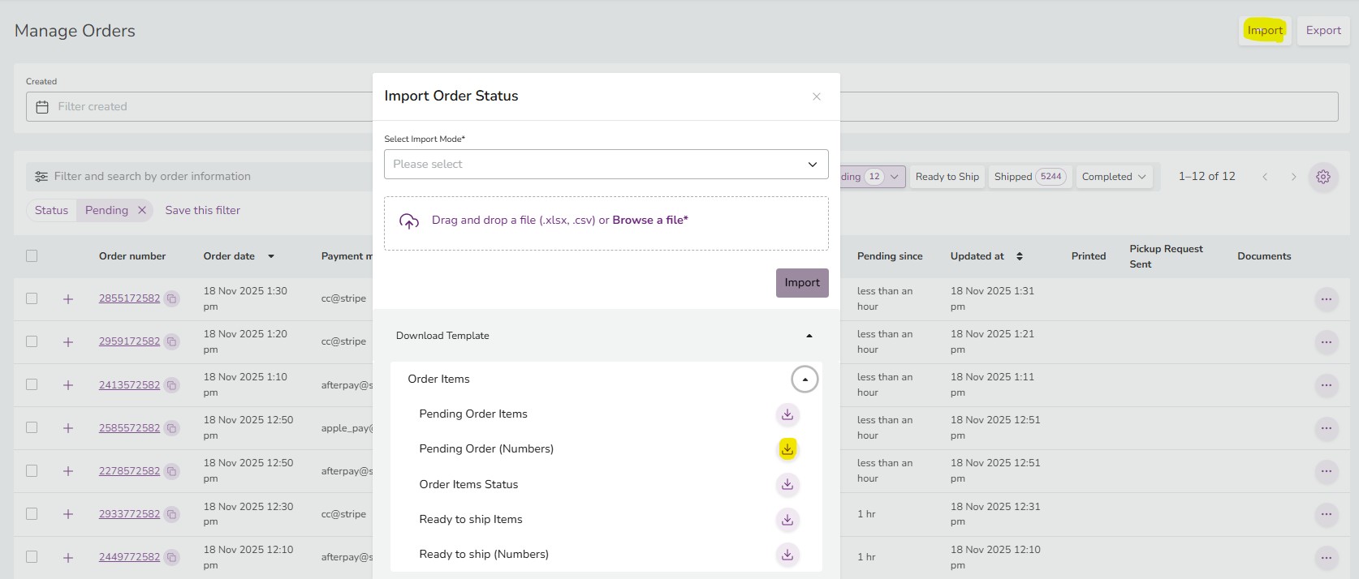Select checkbox for order 2959172582
1359x579 pixels.
[32, 341]
